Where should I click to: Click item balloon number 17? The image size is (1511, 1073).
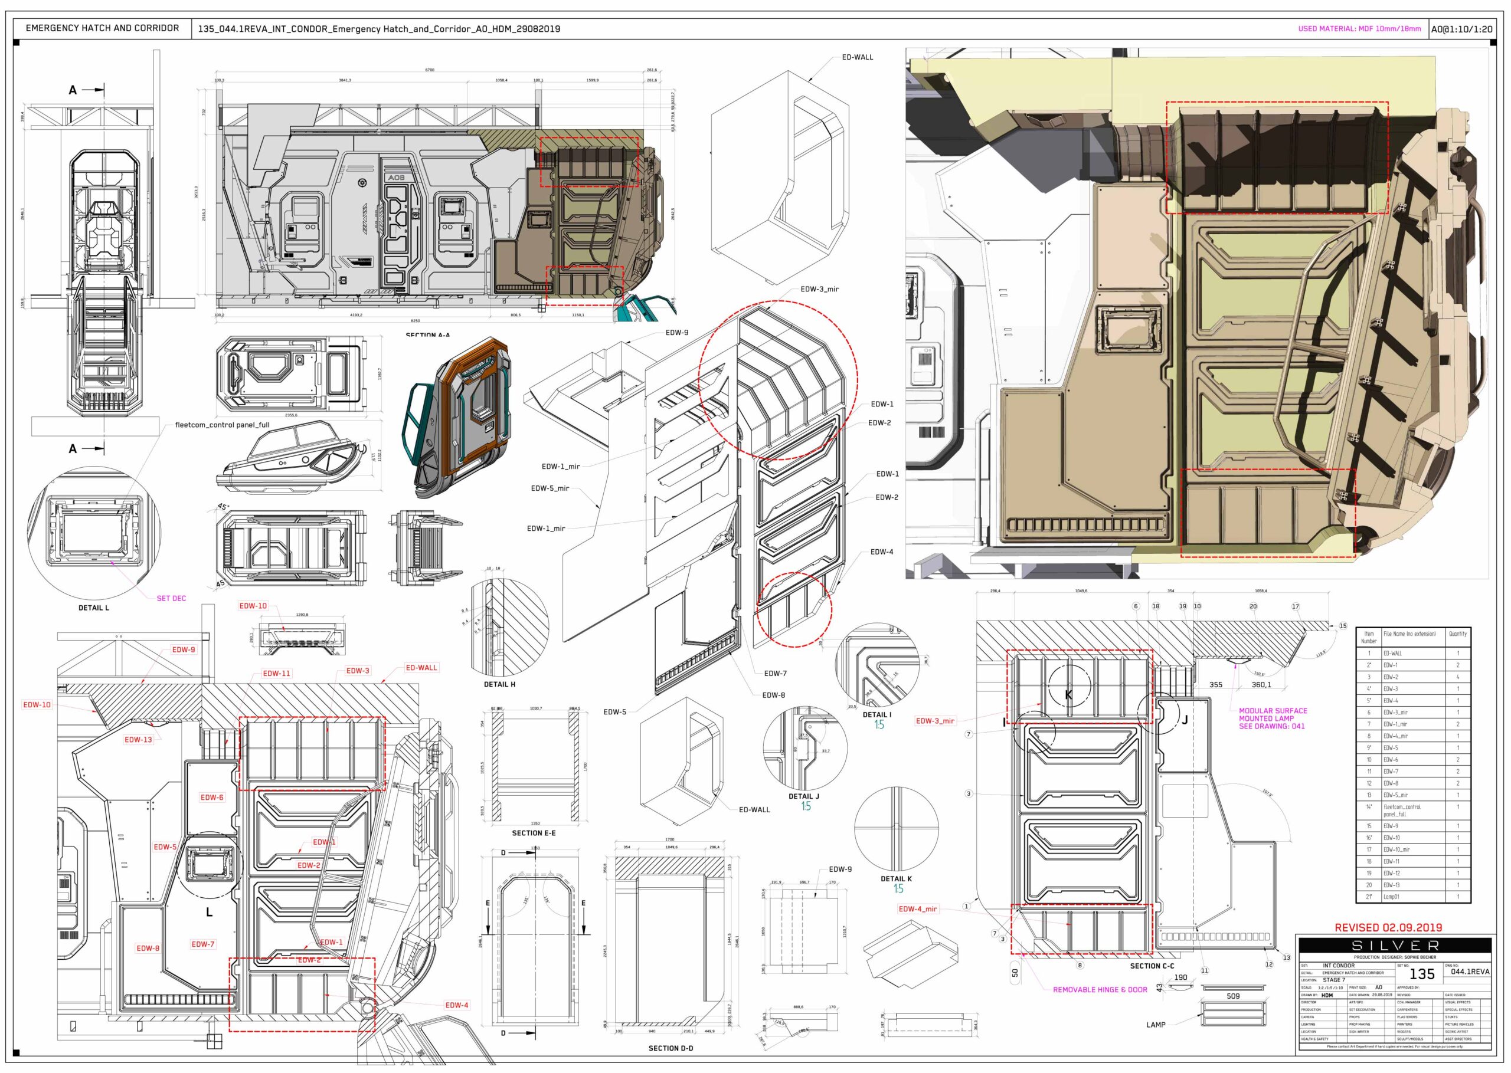(x=1296, y=606)
